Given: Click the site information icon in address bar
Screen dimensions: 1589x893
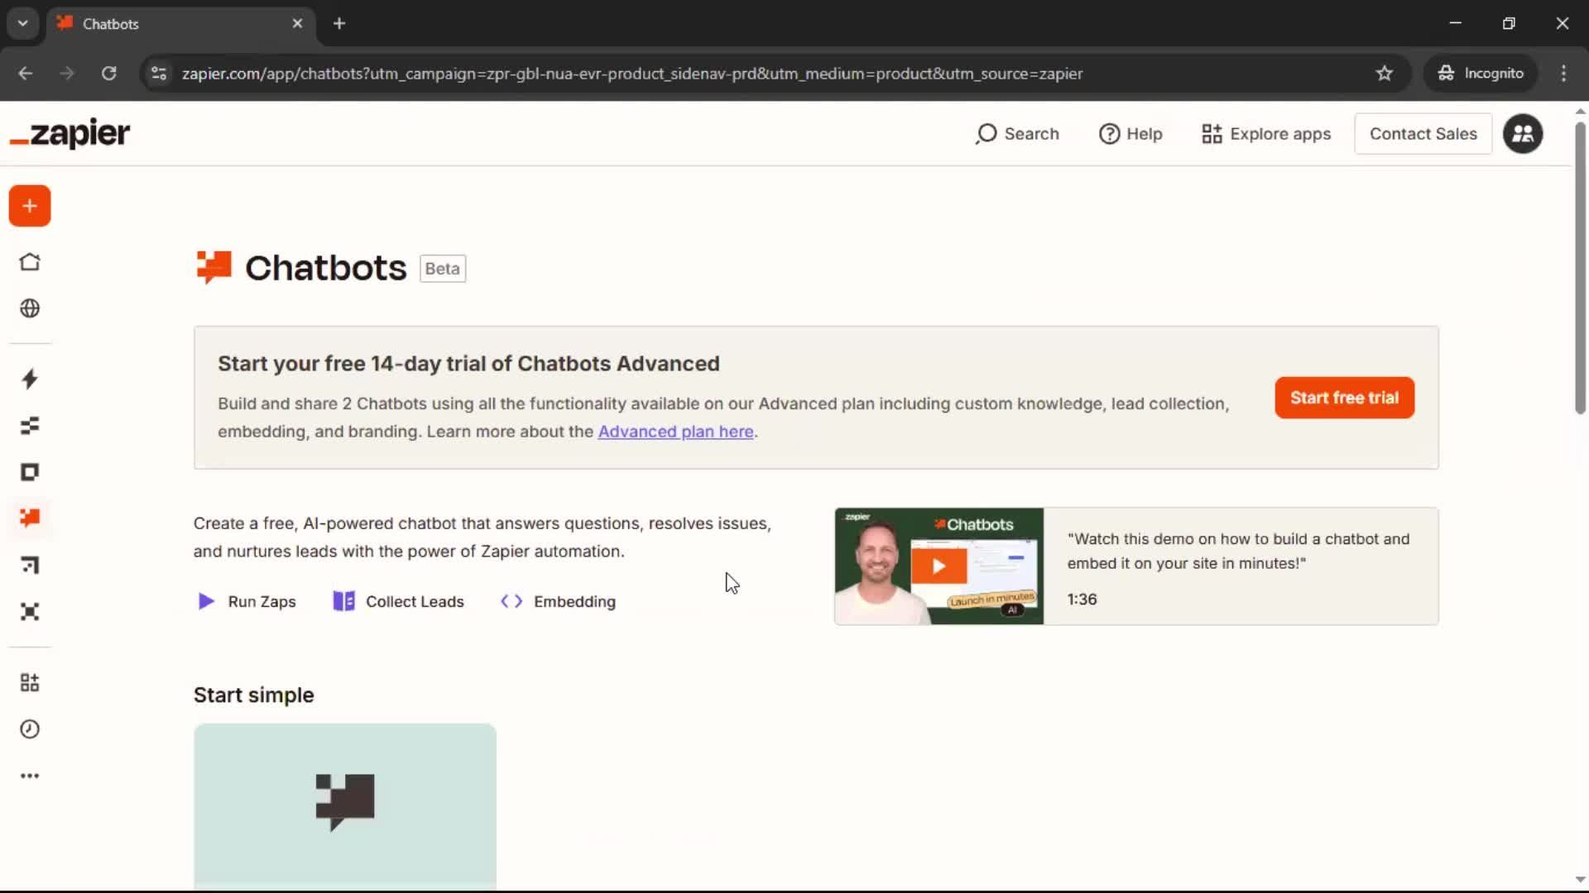Looking at the screenshot, I should click(159, 74).
